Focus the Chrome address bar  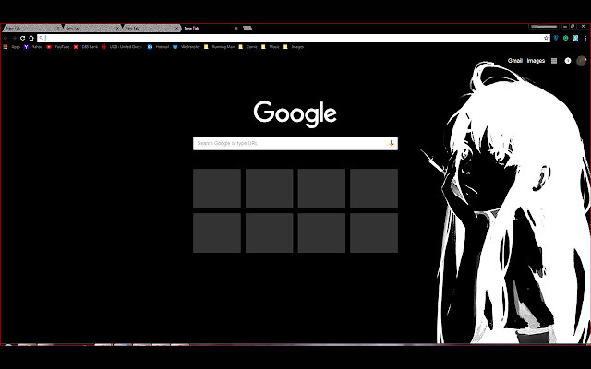[294, 38]
